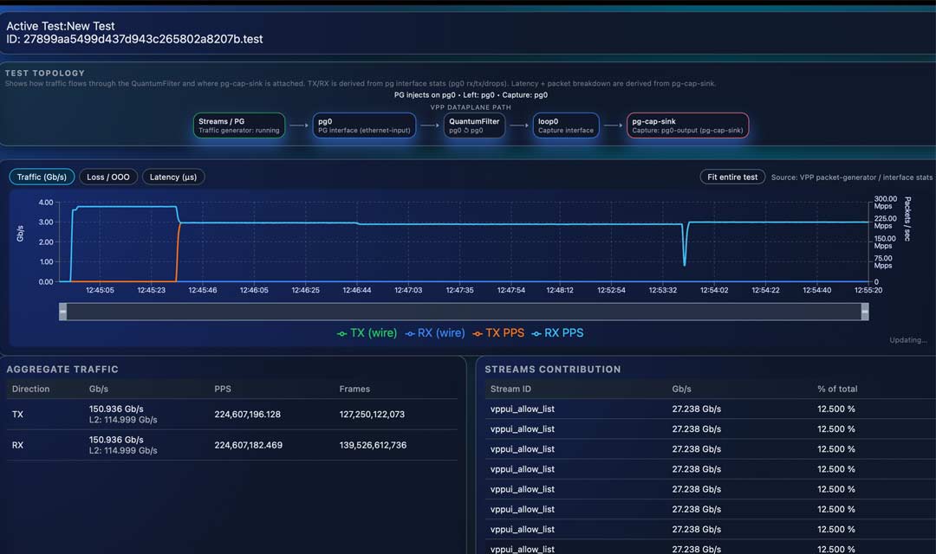Select the pg-cap-sink topology node
The image size is (936, 554).
687,126
